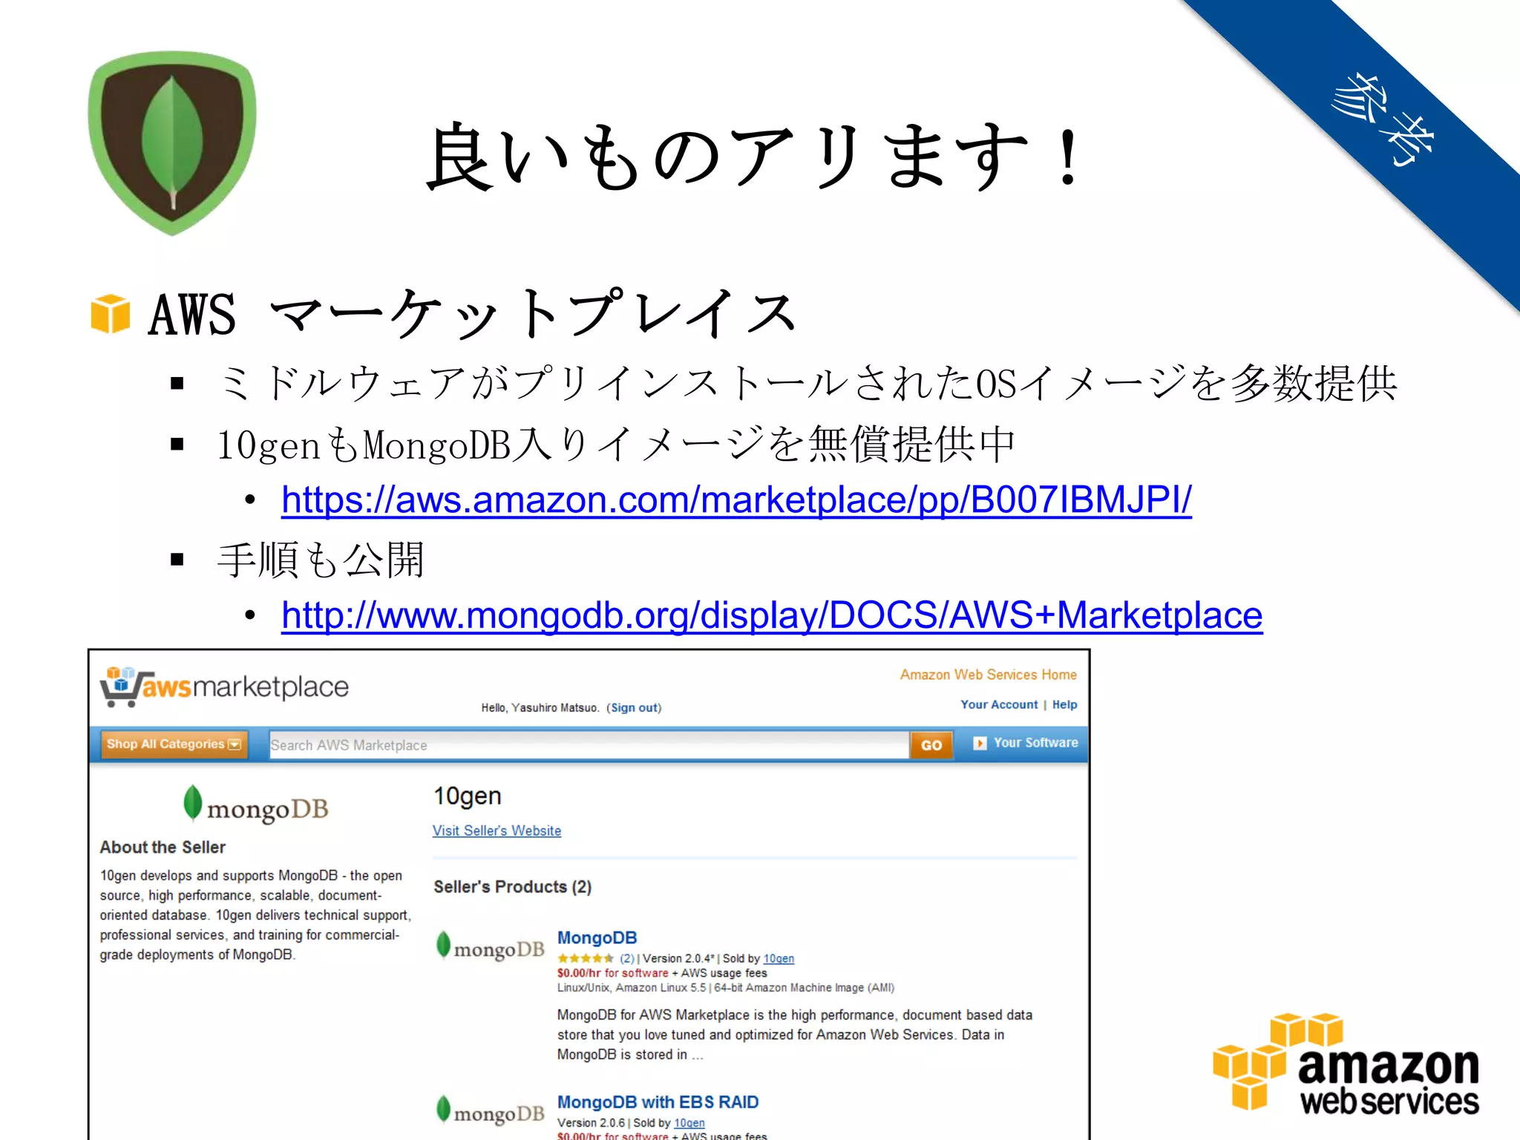Click the mongoDB seller logo under search bar
The width and height of the screenshot is (1520, 1140).
[256, 805]
